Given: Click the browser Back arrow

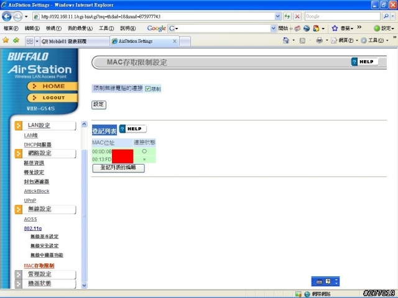Looking at the screenshot, I should click(7, 17).
